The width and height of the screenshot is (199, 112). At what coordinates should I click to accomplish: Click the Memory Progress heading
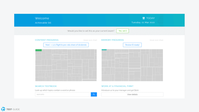(112, 40)
